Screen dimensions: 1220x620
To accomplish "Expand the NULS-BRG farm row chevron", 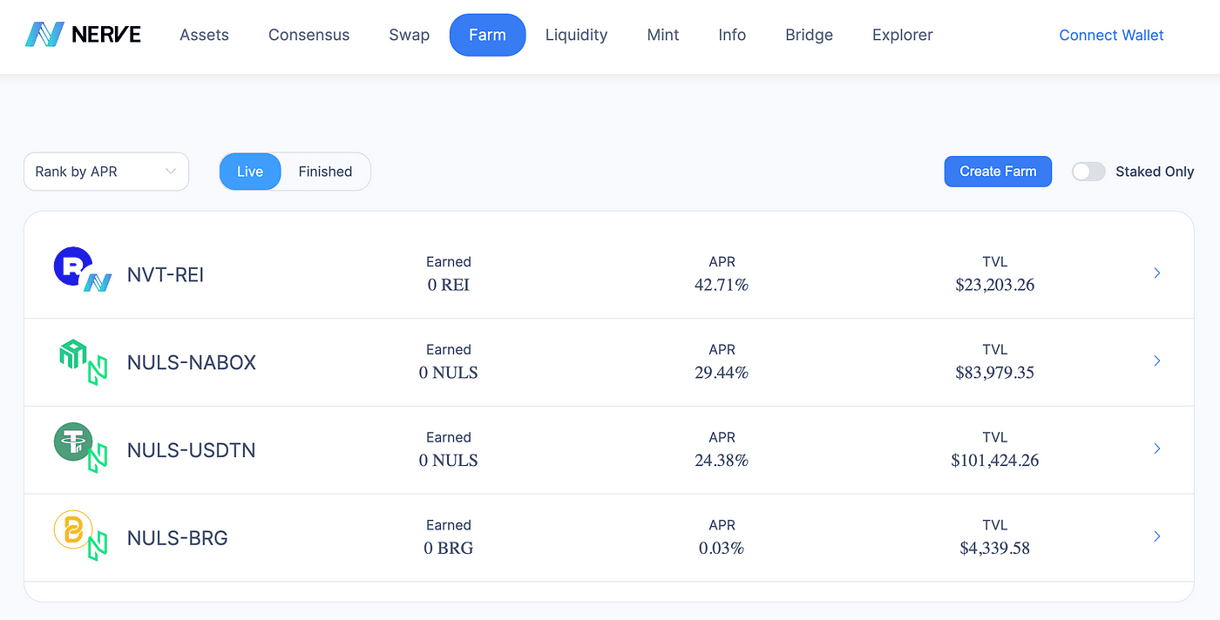I will pos(1156,537).
